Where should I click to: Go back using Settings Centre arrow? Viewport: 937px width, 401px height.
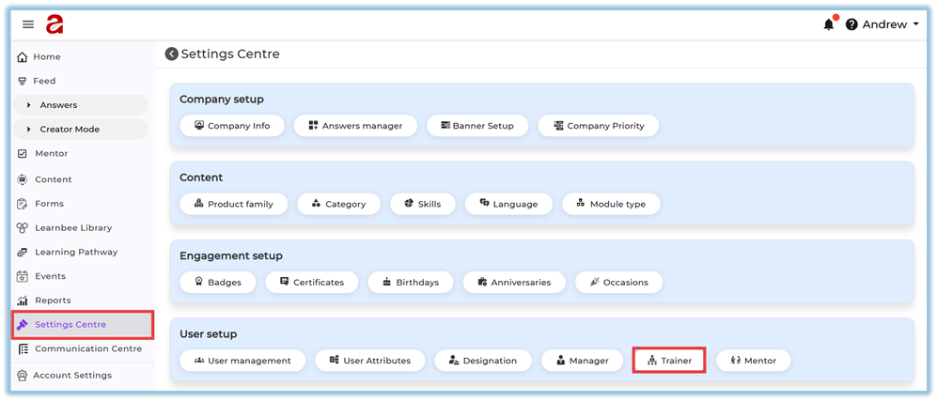172,54
